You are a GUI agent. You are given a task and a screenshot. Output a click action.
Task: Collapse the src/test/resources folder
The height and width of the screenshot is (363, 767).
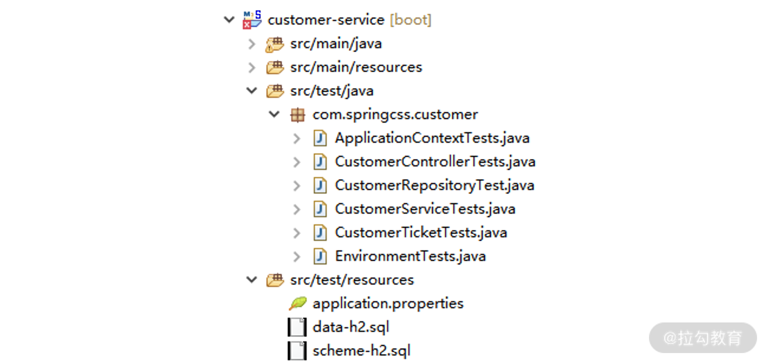[x=252, y=280]
